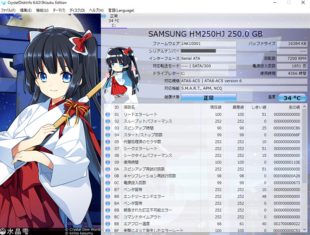Click the ID column header
The height and width of the screenshot is (235, 310).
coord(117,107)
